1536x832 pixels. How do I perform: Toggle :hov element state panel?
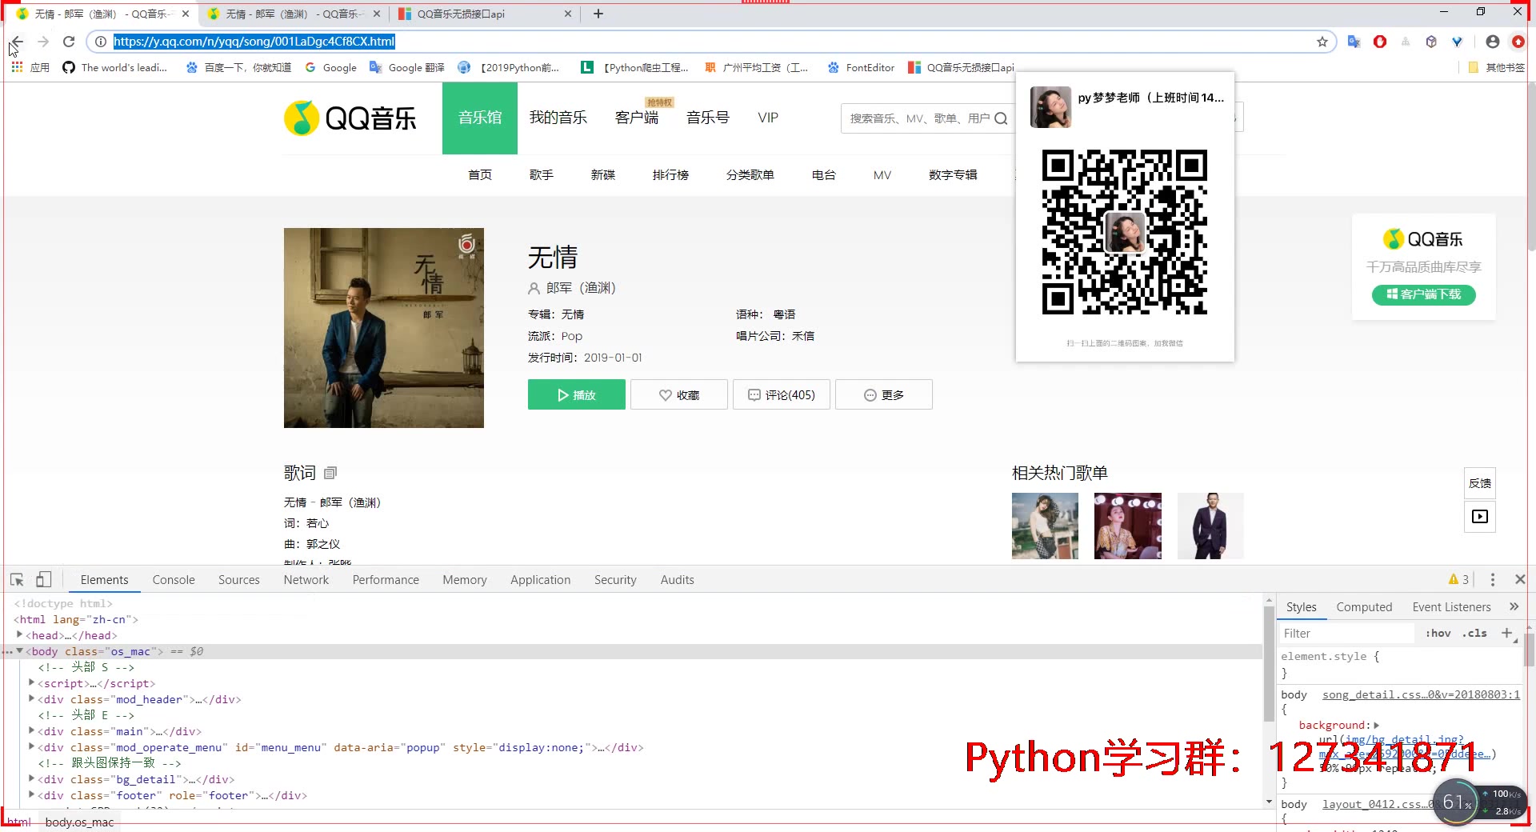[x=1438, y=633]
